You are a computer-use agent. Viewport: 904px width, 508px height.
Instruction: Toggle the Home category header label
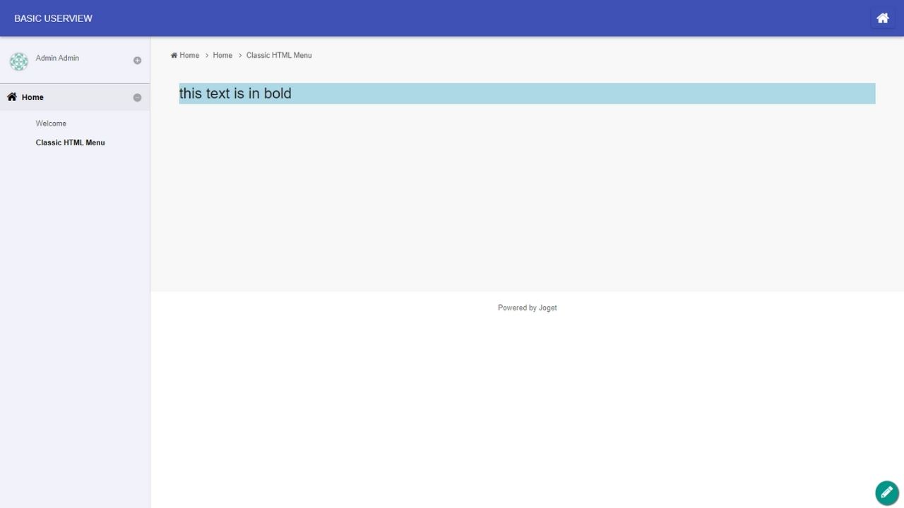pyautogui.click(x=32, y=97)
